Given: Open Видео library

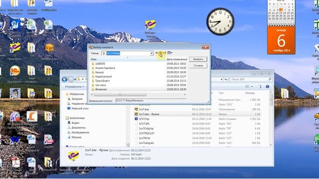Looking at the screenshot, I should click(x=75, y=123).
